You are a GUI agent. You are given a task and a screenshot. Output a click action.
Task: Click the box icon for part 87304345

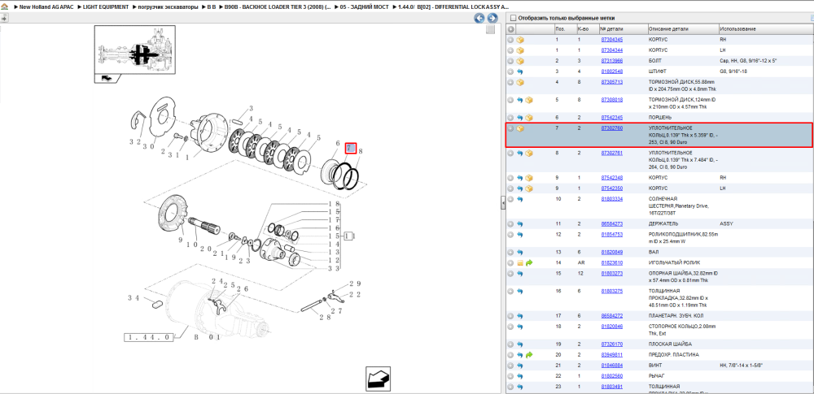[x=520, y=39]
